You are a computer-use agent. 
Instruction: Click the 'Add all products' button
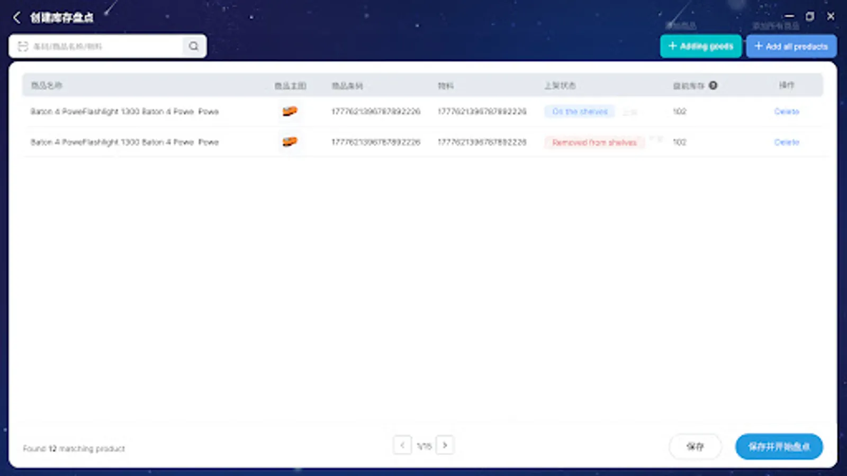click(x=791, y=46)
